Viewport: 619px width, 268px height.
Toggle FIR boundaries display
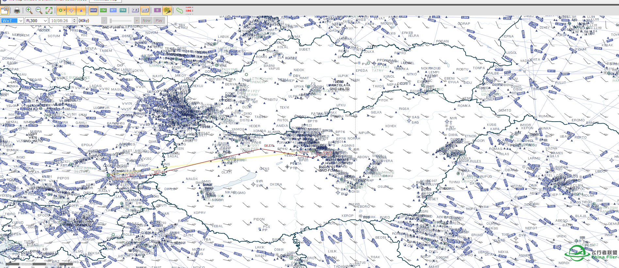[135, 10]
